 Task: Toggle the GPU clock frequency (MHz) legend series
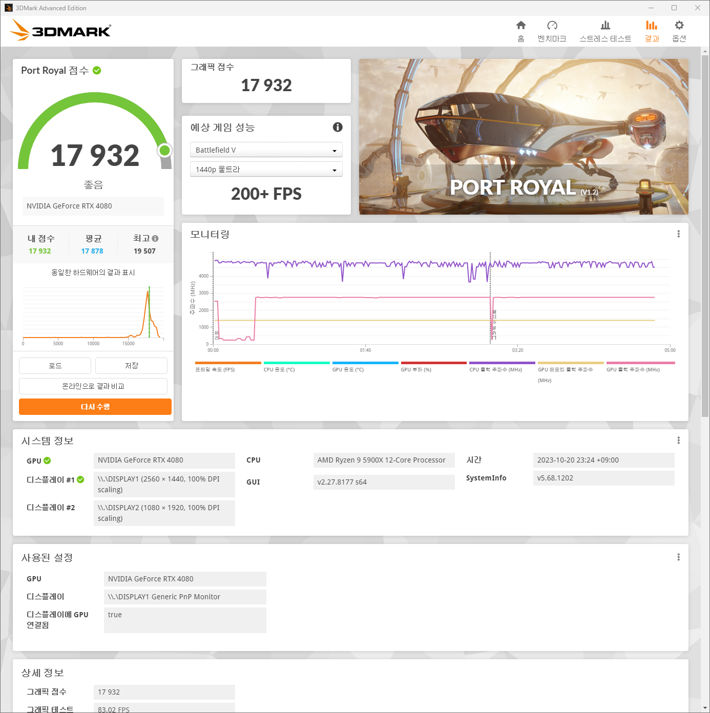pos(640,367)
